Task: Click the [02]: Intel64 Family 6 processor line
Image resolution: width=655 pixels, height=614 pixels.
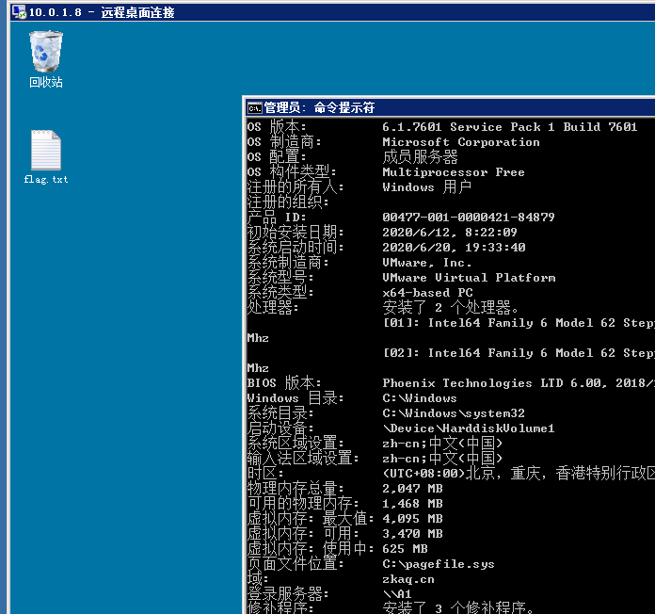Action: point(519,353)
